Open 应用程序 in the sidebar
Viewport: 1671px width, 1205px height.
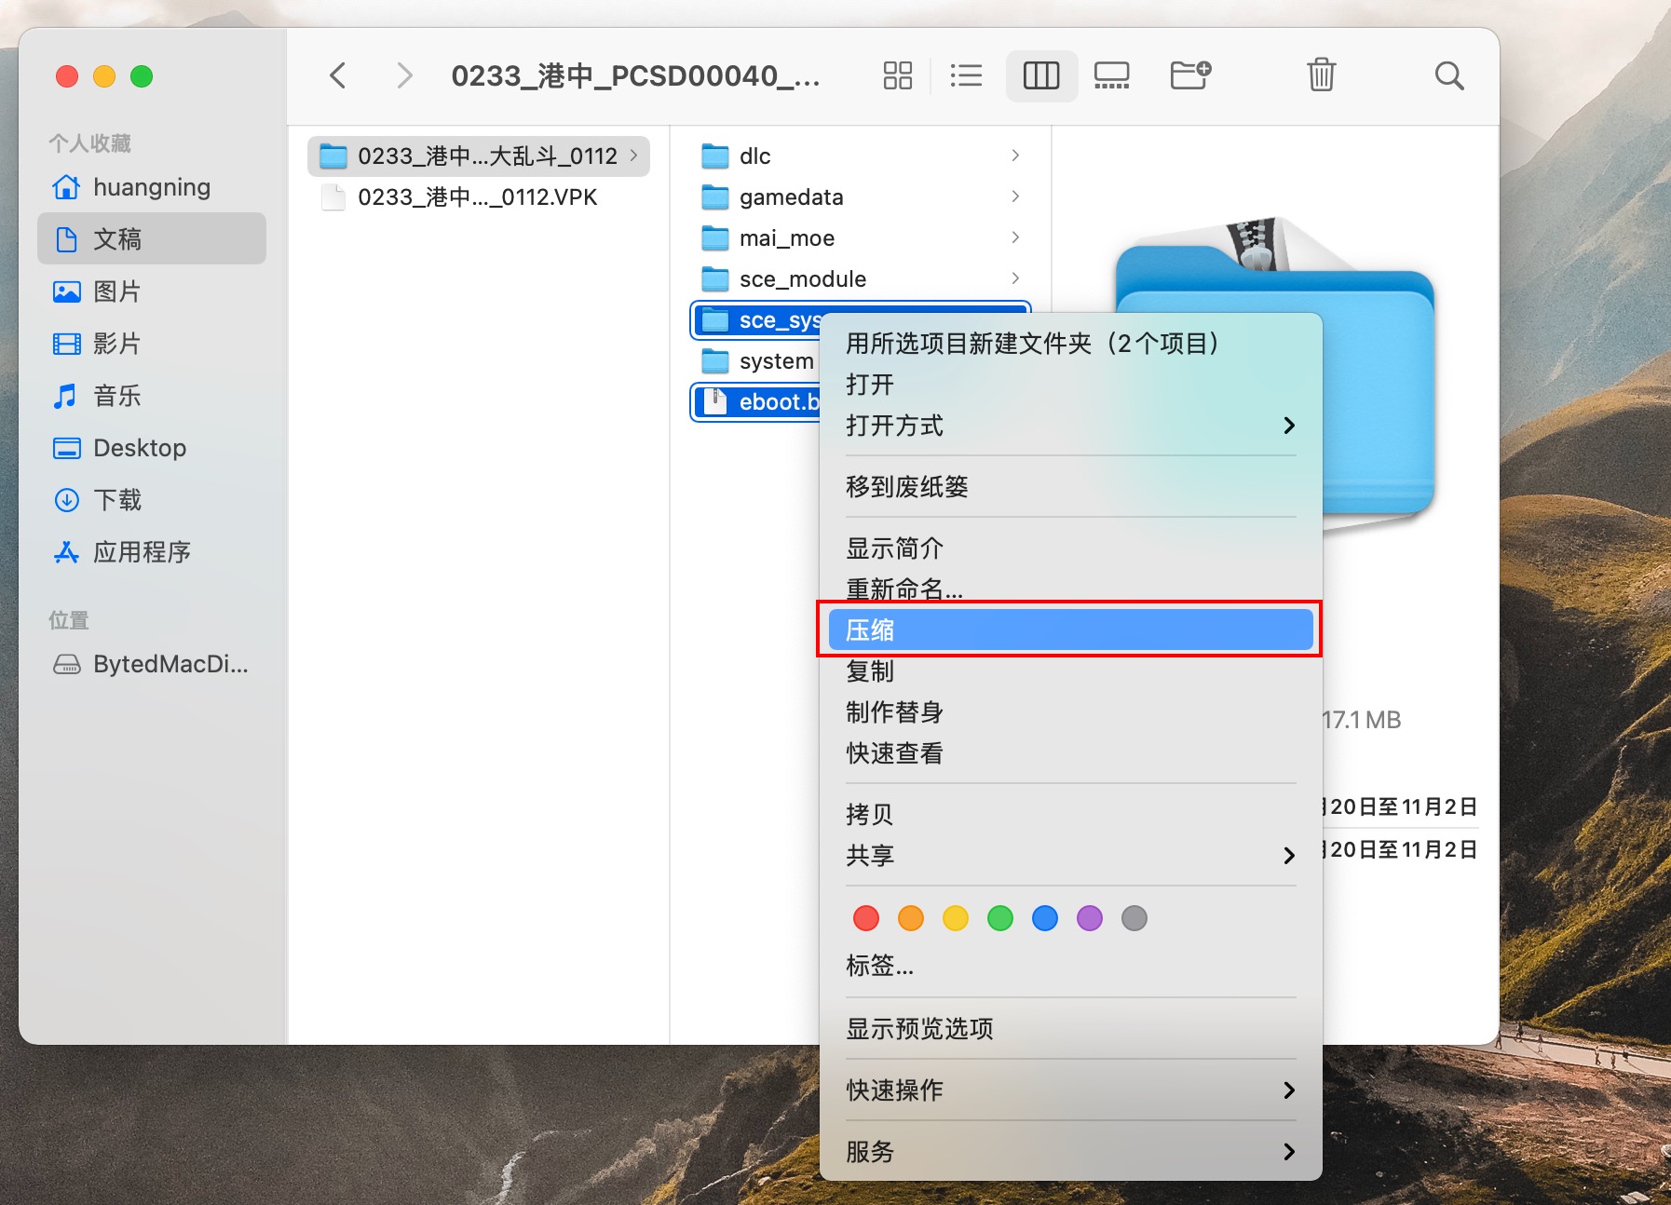(152, 552)
